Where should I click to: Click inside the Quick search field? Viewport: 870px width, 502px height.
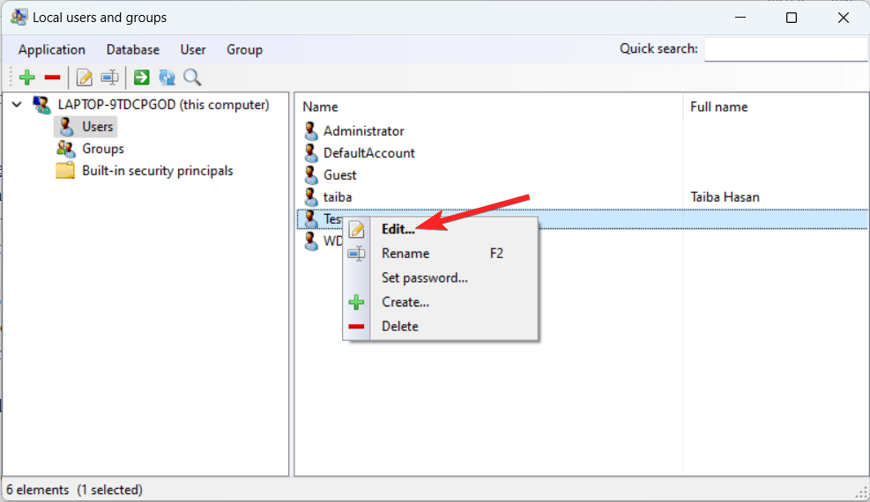785,49
